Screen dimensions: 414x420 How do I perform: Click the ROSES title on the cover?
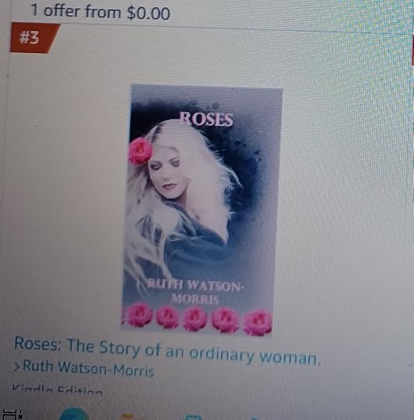[206, 120]
